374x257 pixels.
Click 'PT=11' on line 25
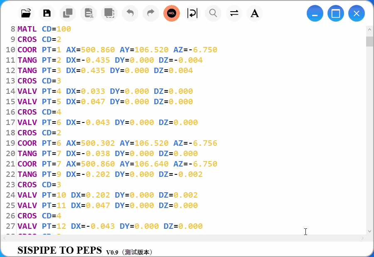point(54,205)
